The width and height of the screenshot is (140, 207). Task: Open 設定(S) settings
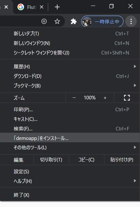(70, 172)
